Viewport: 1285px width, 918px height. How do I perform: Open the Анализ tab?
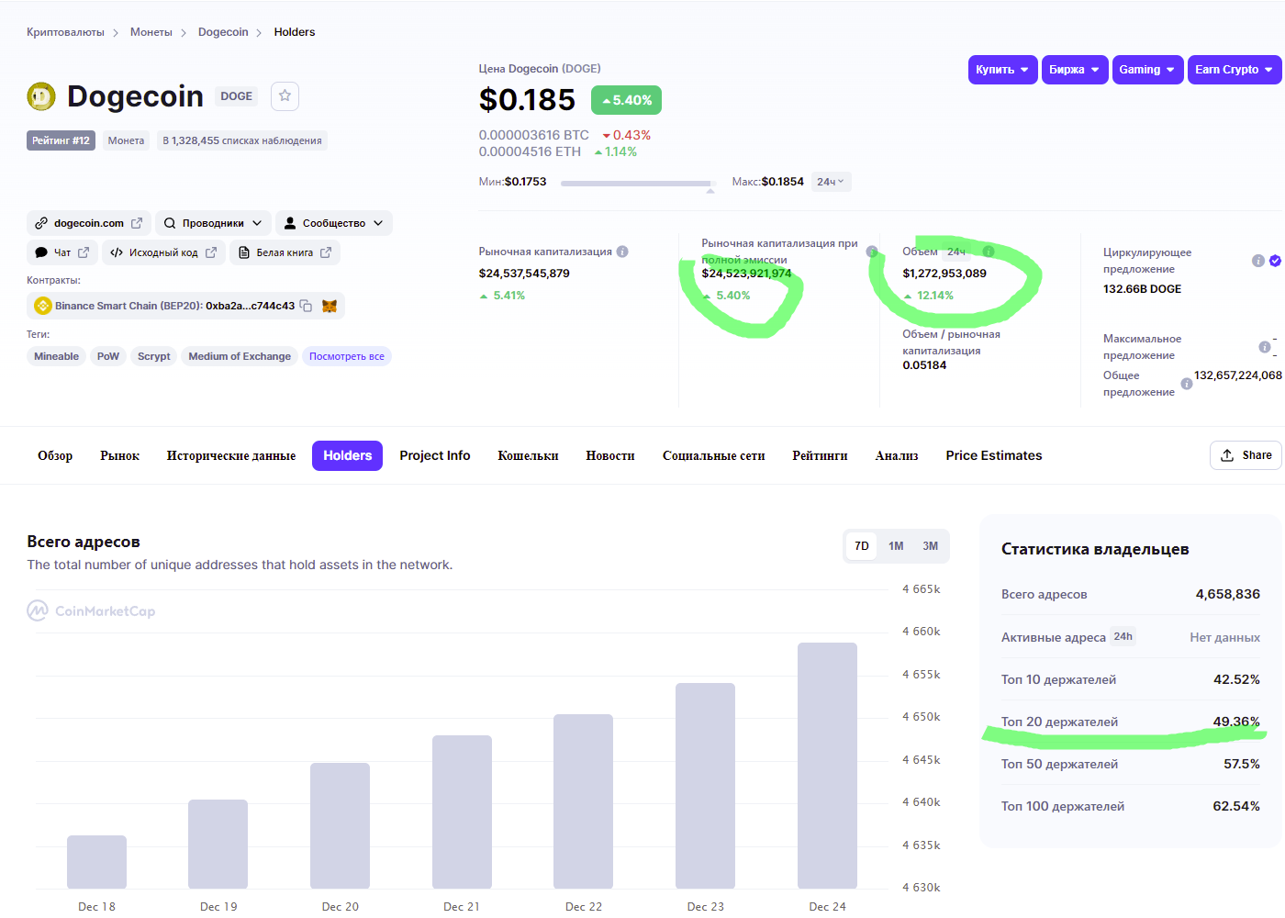[897, 455]
